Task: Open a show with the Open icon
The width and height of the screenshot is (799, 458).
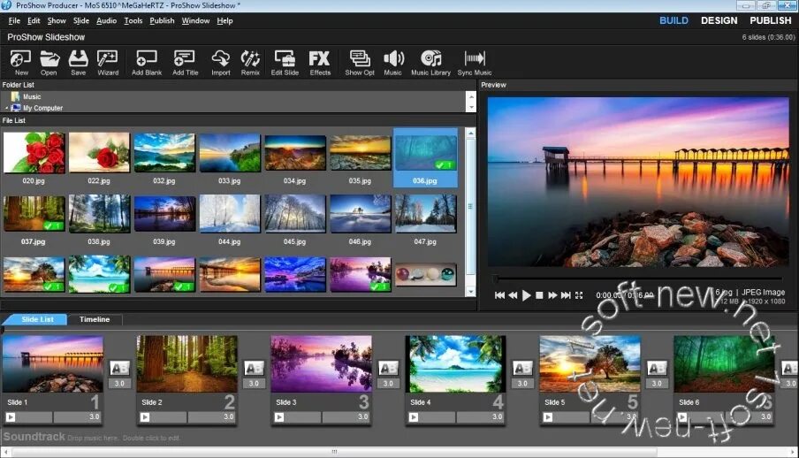Action: (x=49, y=63)
